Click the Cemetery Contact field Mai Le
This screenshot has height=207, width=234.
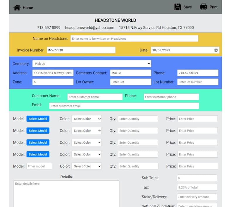click(x=130, y=73)
